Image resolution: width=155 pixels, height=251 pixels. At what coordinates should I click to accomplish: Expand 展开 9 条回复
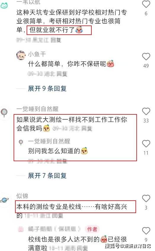[47, 88]
